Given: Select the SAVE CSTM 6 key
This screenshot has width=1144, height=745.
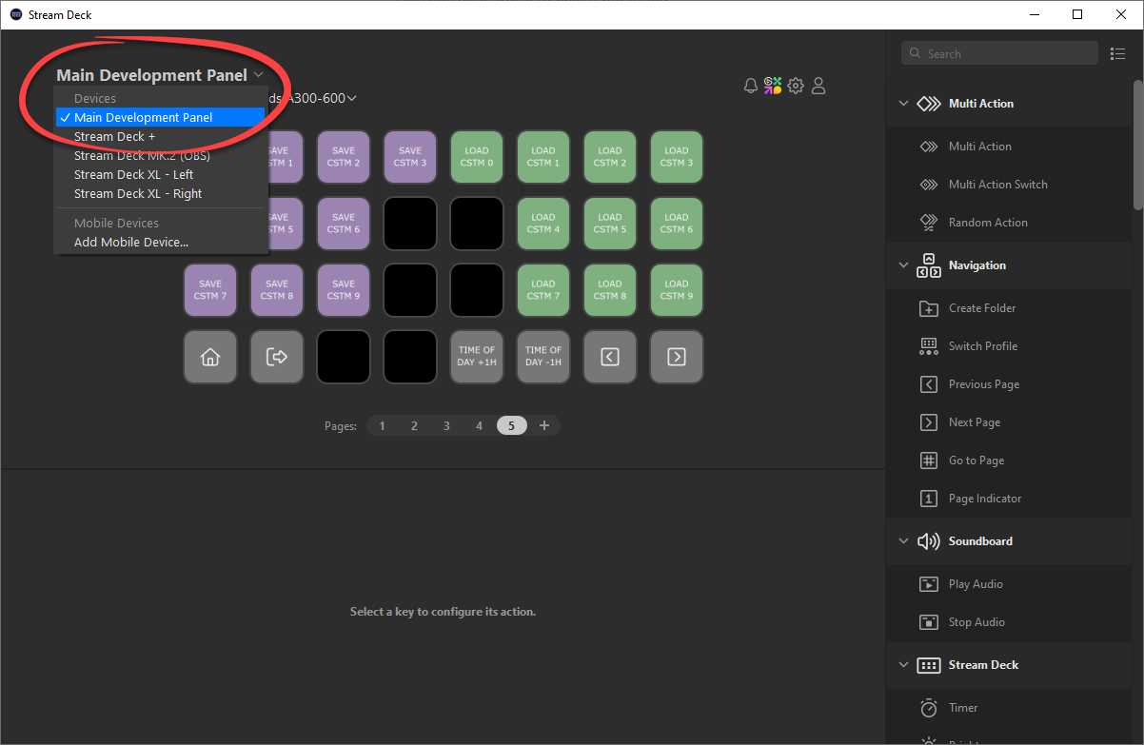Looking at the screenshot, I should click(344, 224).
